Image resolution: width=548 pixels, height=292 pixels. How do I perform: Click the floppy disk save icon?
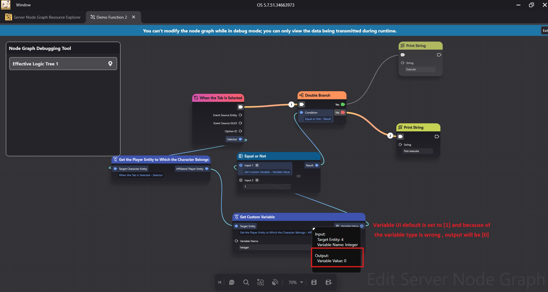pyautogui.click(x=314, y=283)
